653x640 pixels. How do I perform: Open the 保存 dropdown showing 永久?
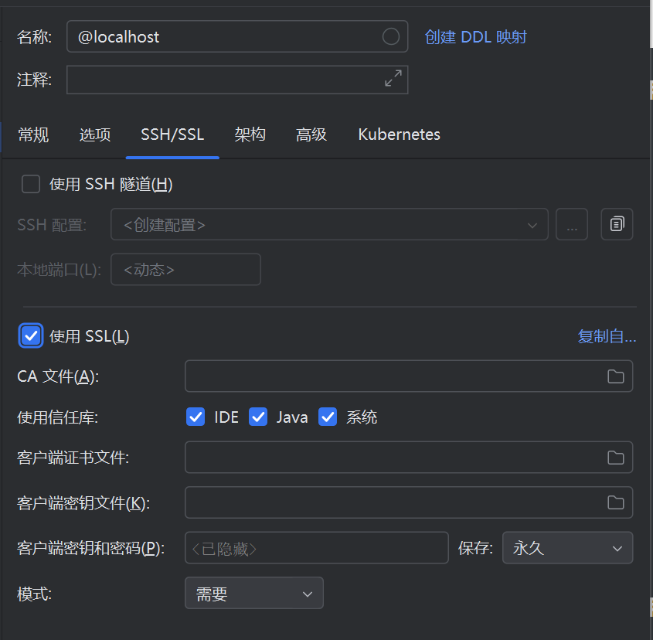pyautogui.click(x=568, y=547)
